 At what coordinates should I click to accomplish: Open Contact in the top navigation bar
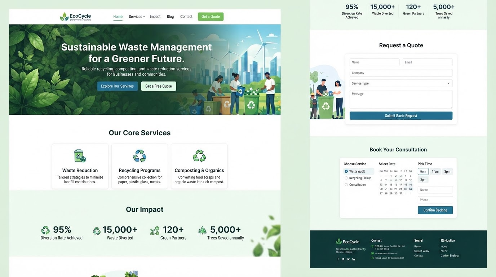tap(186, 17)
